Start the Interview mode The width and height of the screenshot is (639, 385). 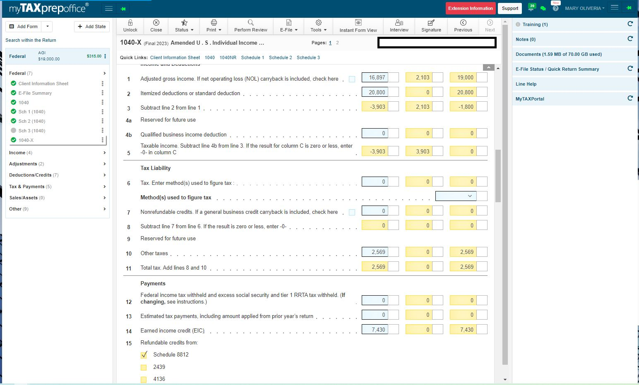tap(399, 26)
